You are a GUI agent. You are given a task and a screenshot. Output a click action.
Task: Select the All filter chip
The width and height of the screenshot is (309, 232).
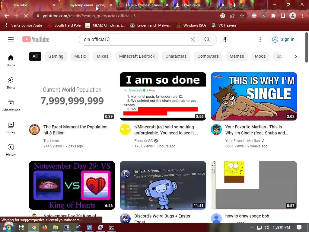[35, 56]
